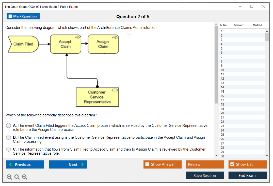Close the exam window
The width and height of the screenshot is (273, 186).
pos(263,7)
